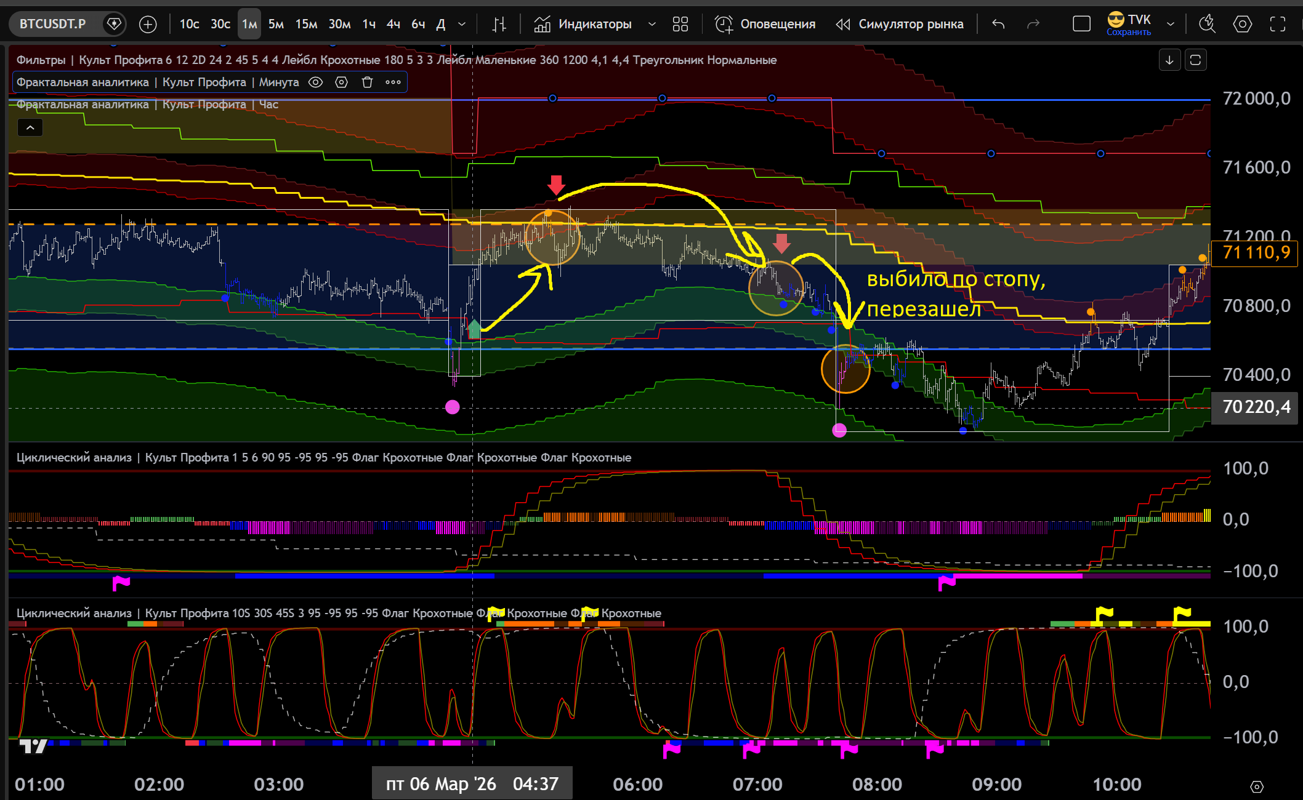Open dropdown arrow next to Индикаторы
Image resolution: width=1303 pixels, height=800 pixels.
(x=651, y=24)
